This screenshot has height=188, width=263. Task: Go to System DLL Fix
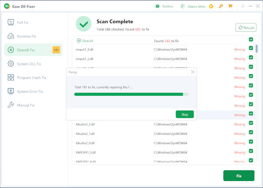[x=29, y=64]
